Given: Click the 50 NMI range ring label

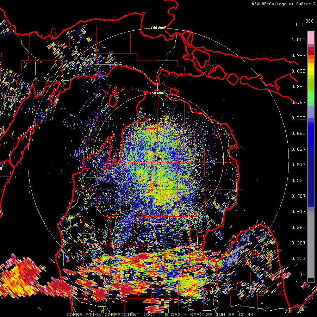Looking at the screenshot, I should pyautogui.click(x=158, y=93).
